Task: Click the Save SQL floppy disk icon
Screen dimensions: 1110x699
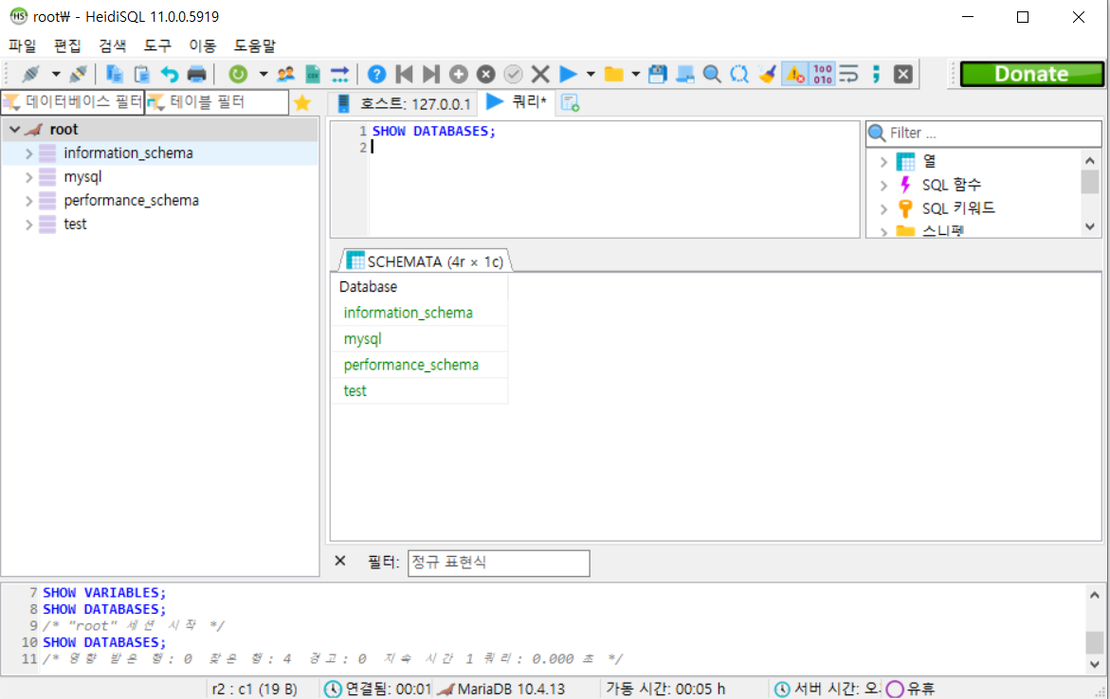Action: click(658, 74)
